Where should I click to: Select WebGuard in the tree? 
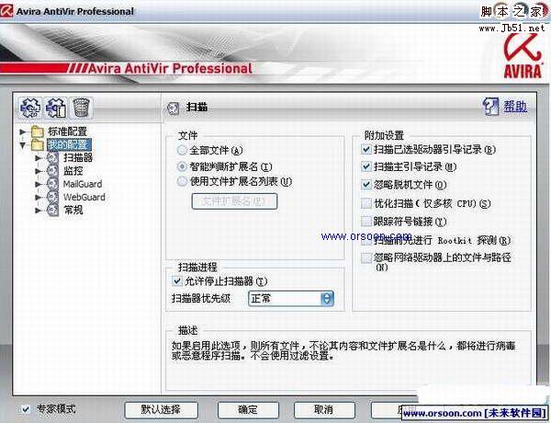click(84, 197)
